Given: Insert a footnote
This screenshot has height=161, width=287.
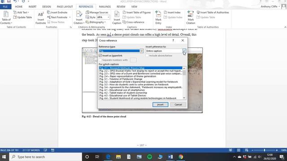Looking at the screenshot, I should coord(41,18).
